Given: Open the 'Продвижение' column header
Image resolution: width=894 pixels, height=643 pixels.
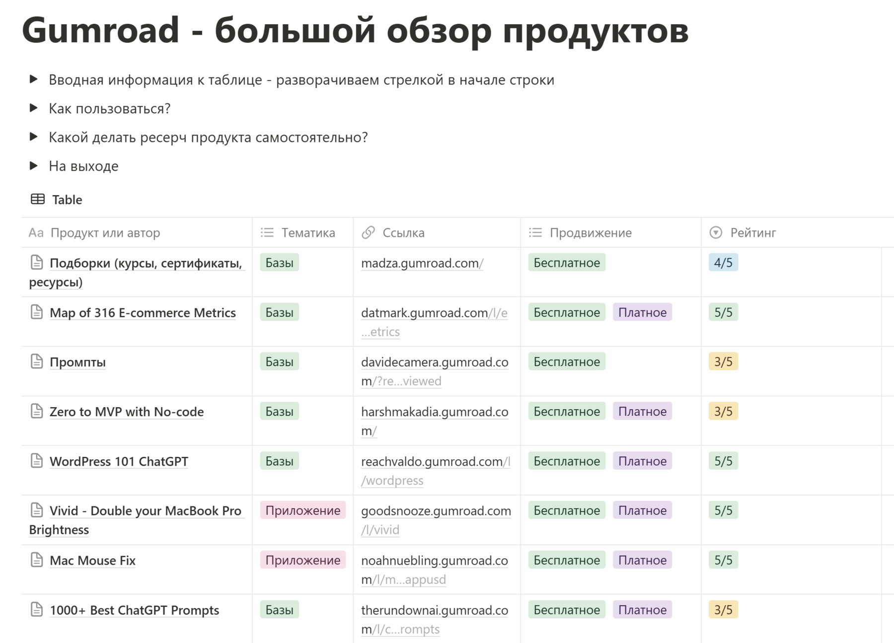Looking at the screenshot, I should 611,232.
